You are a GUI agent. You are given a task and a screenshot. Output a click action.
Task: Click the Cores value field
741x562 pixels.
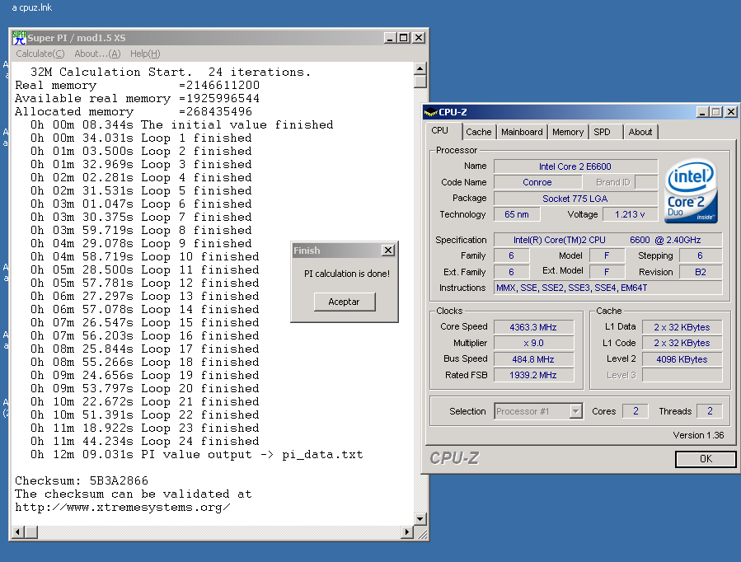point(635,411)
